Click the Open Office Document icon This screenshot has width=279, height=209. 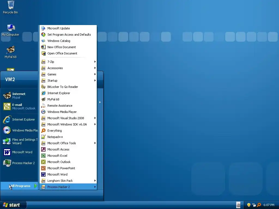tap(43, 53)
